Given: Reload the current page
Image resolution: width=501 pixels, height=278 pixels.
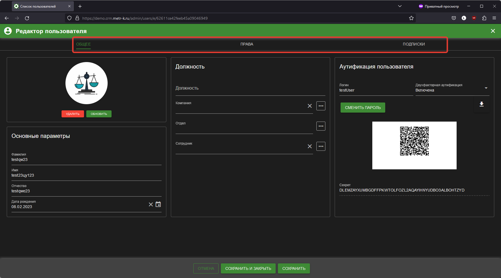Looking at the screenshot, I should point(27,18).
